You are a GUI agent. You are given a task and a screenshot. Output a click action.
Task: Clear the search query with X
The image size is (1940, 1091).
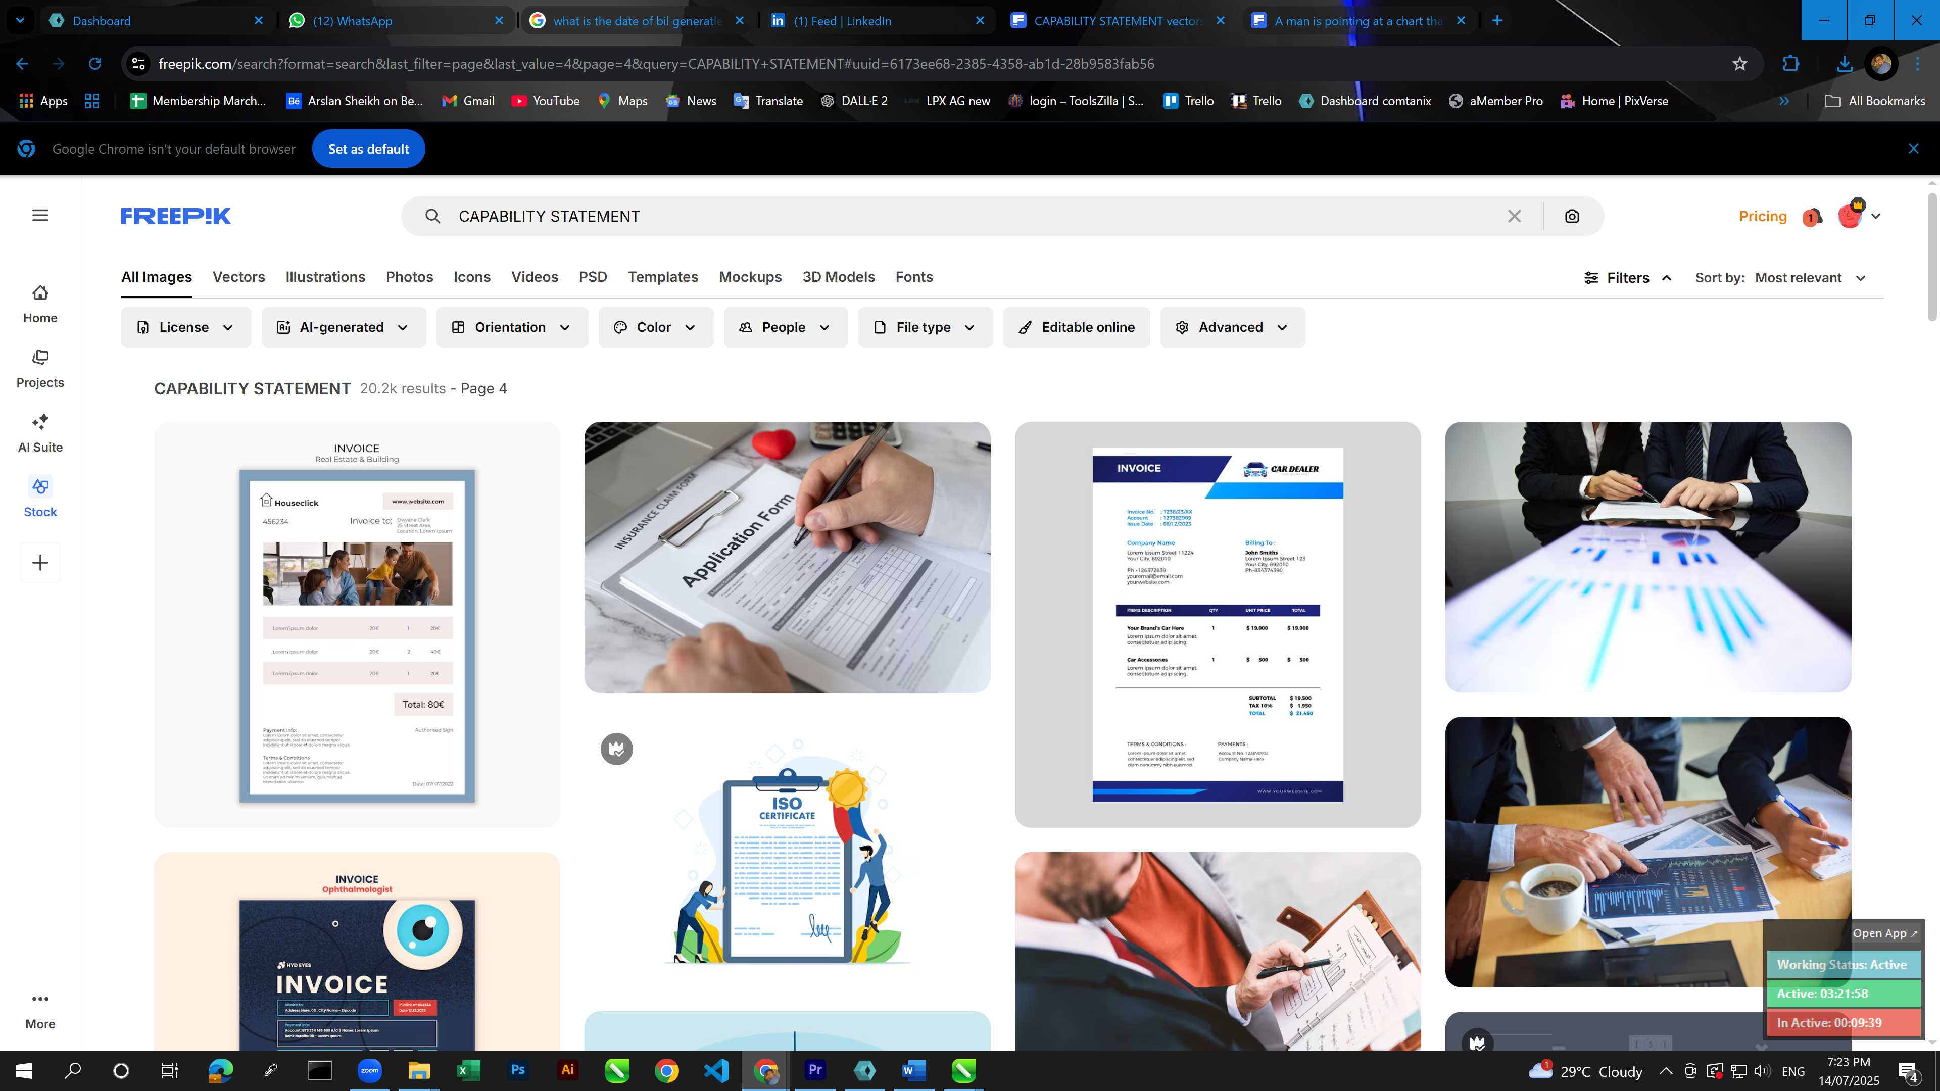pyautogui.click(x=1515, y=216)
